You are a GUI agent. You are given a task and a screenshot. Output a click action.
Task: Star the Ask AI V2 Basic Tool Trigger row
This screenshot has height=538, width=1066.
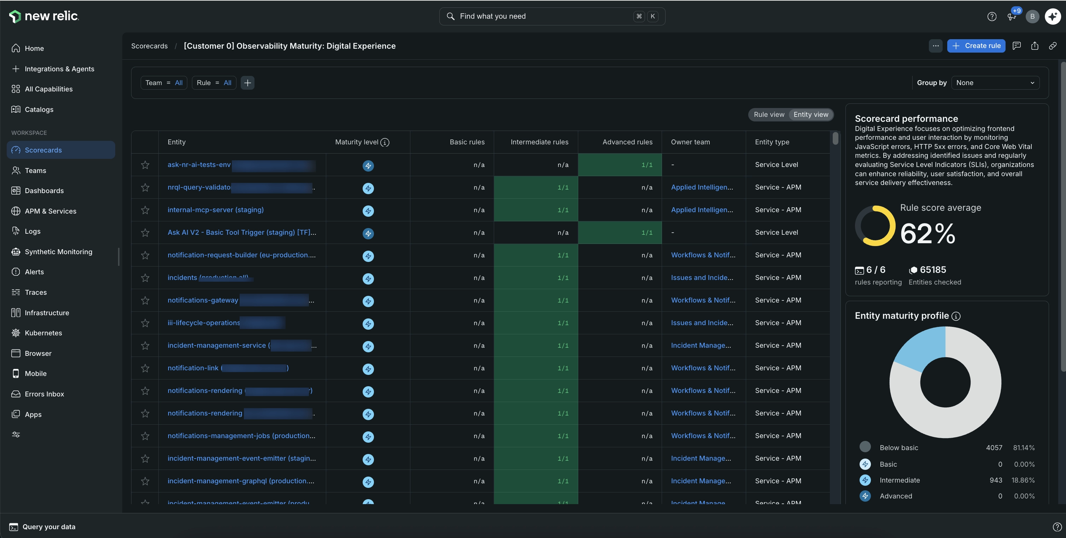tap(145, 233)
